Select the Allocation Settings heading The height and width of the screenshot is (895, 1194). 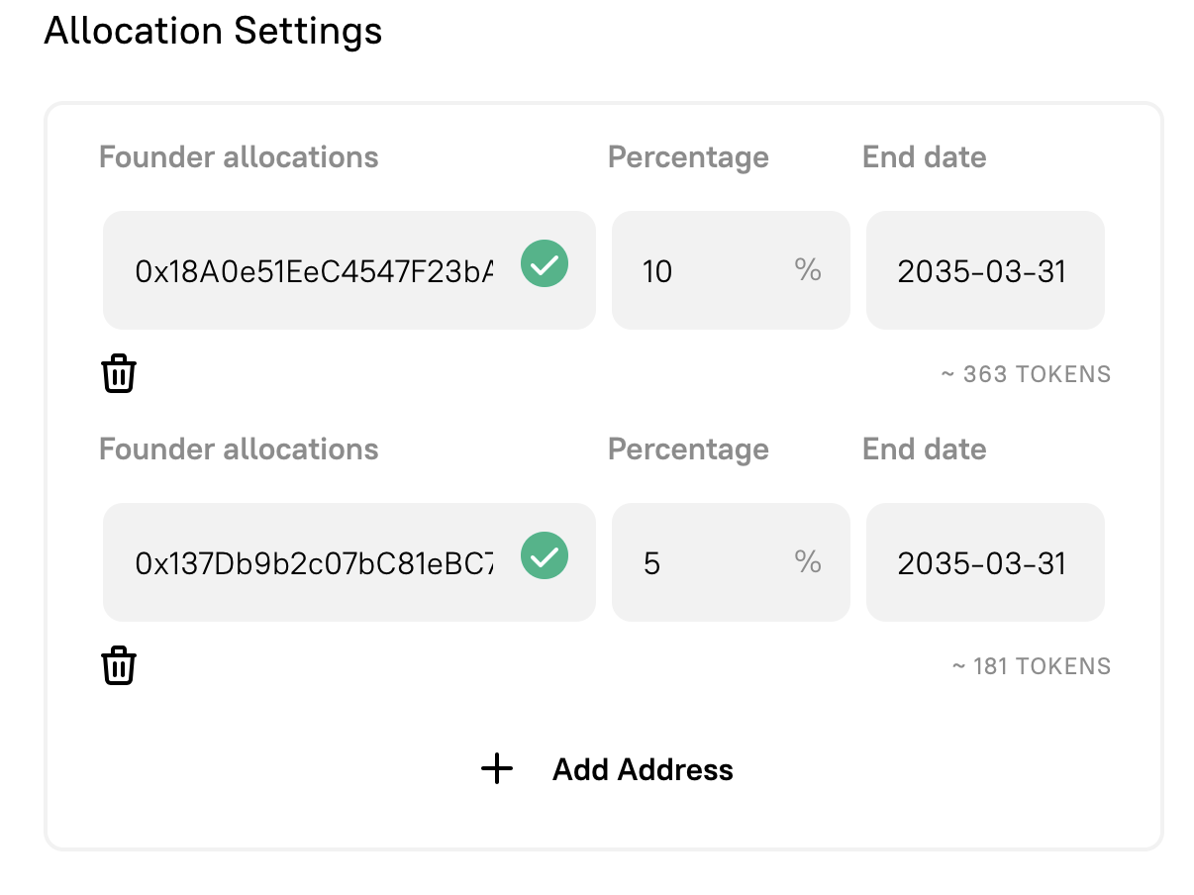[213, 31]
